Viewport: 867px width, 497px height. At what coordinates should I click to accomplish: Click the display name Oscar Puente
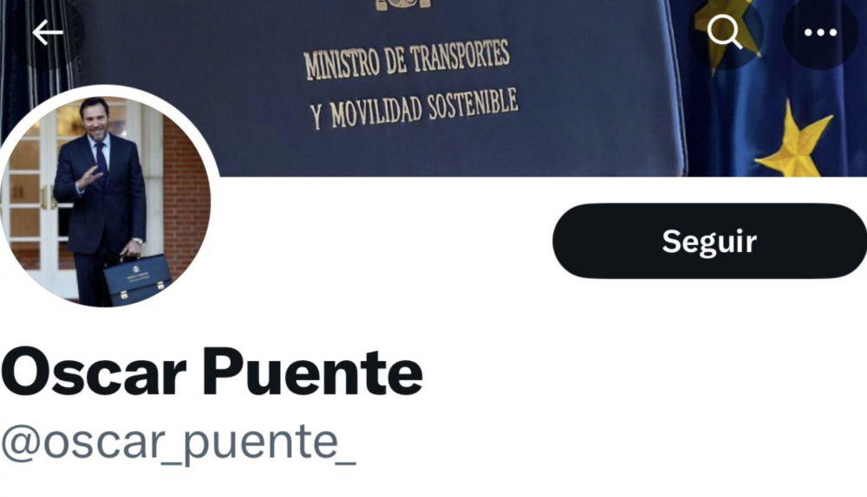[x=212, y=371]
